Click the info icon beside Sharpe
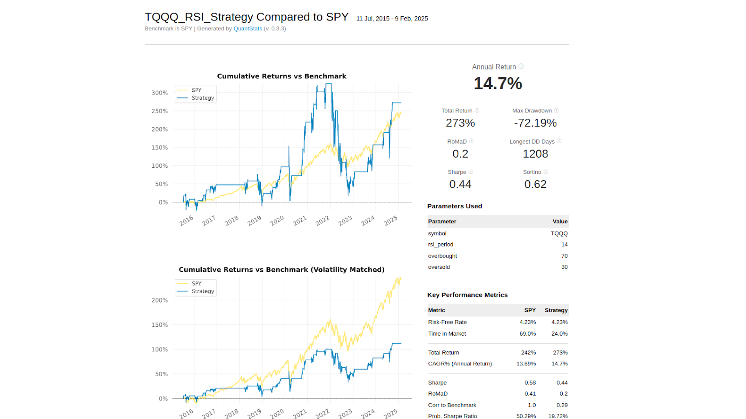The image size is (746, 419). coord(470,172)
